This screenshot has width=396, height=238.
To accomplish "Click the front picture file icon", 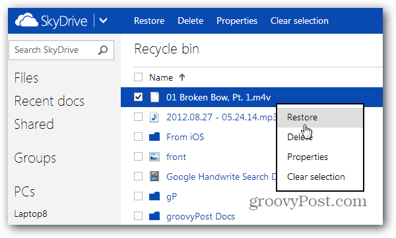I will [154, 157].
